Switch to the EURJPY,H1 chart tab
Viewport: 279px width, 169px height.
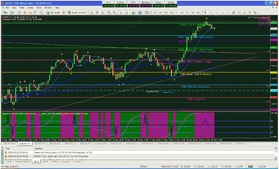click(25, 144)
